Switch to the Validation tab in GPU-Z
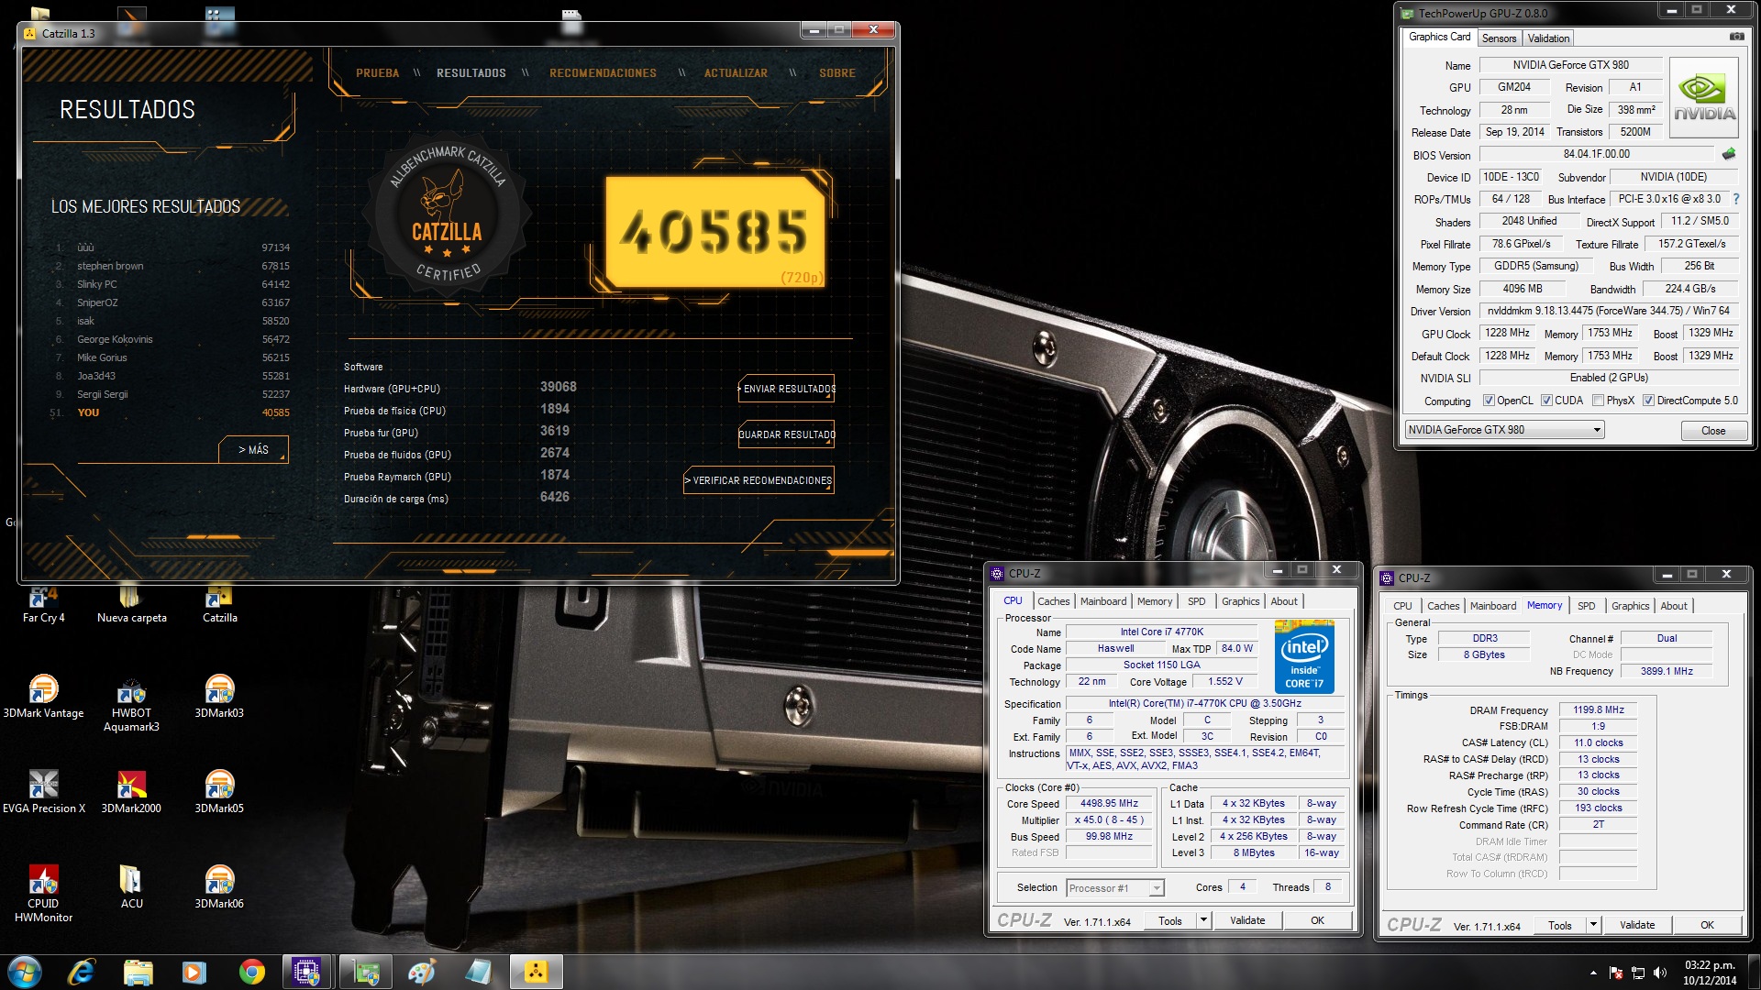Image resolution: width=1761 pixels, height=990 pixels. [x=1548, y=38]
